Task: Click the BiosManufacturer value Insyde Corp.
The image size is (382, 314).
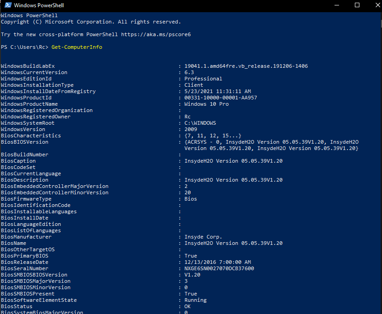Action: point(203,237)
